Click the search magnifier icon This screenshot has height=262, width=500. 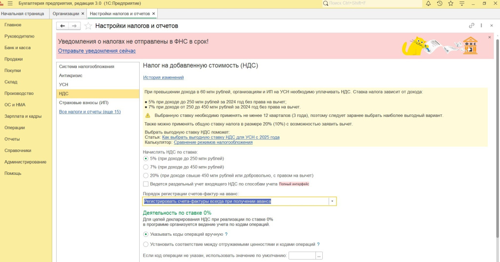[x=325, y=3]
